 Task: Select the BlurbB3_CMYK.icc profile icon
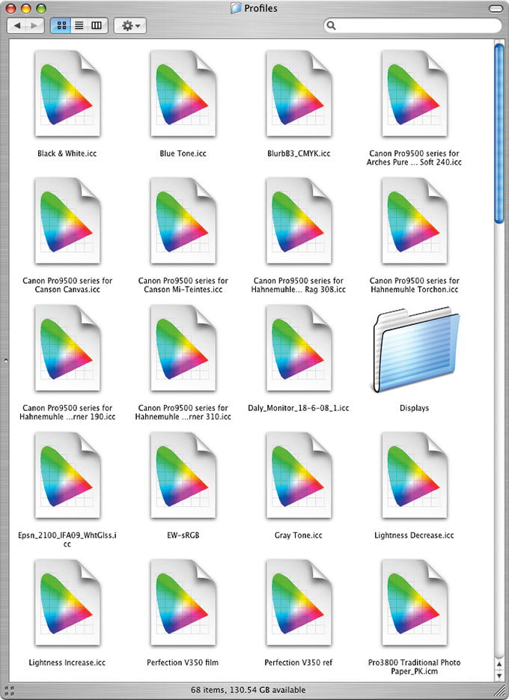299,94
